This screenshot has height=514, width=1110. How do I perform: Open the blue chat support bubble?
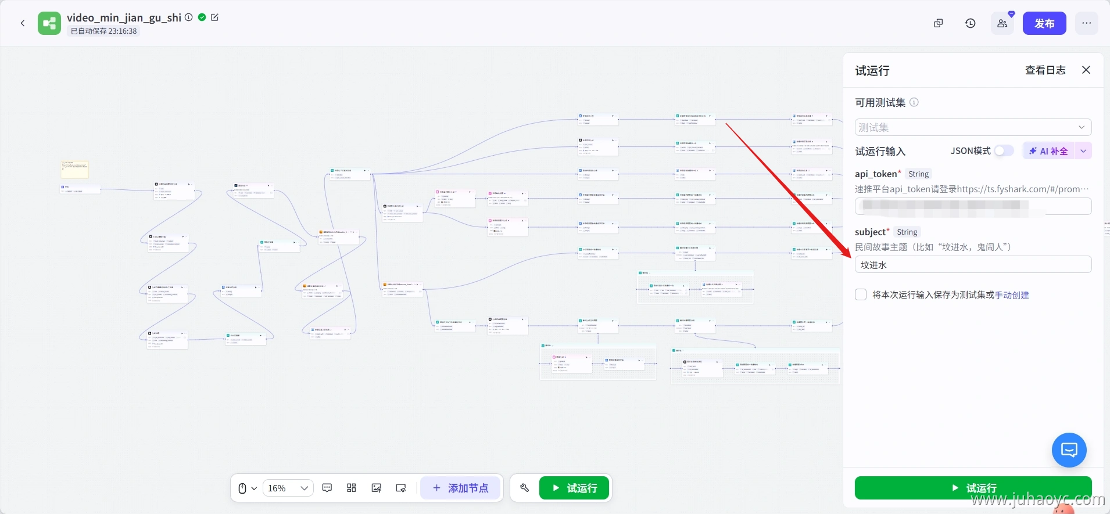[x=1069, y=450]
